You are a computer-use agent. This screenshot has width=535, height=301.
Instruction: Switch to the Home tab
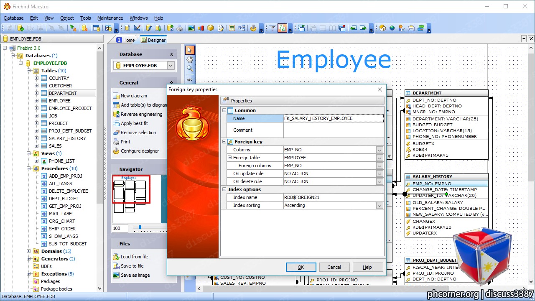coord(125,40)
